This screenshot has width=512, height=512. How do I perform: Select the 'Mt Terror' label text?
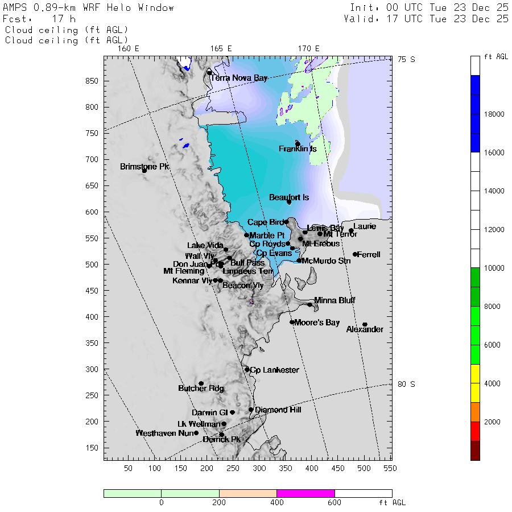click(340, 234)
